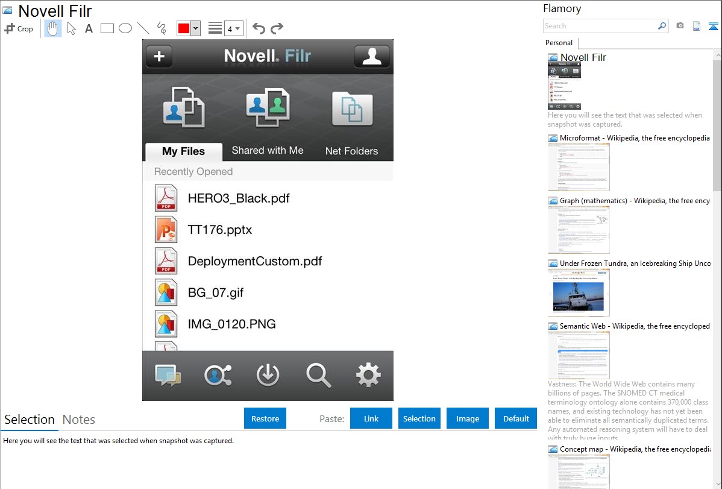Switch to the Selection tab
Viewport: 722px width, 489px height.
click(x=30, y=420)
